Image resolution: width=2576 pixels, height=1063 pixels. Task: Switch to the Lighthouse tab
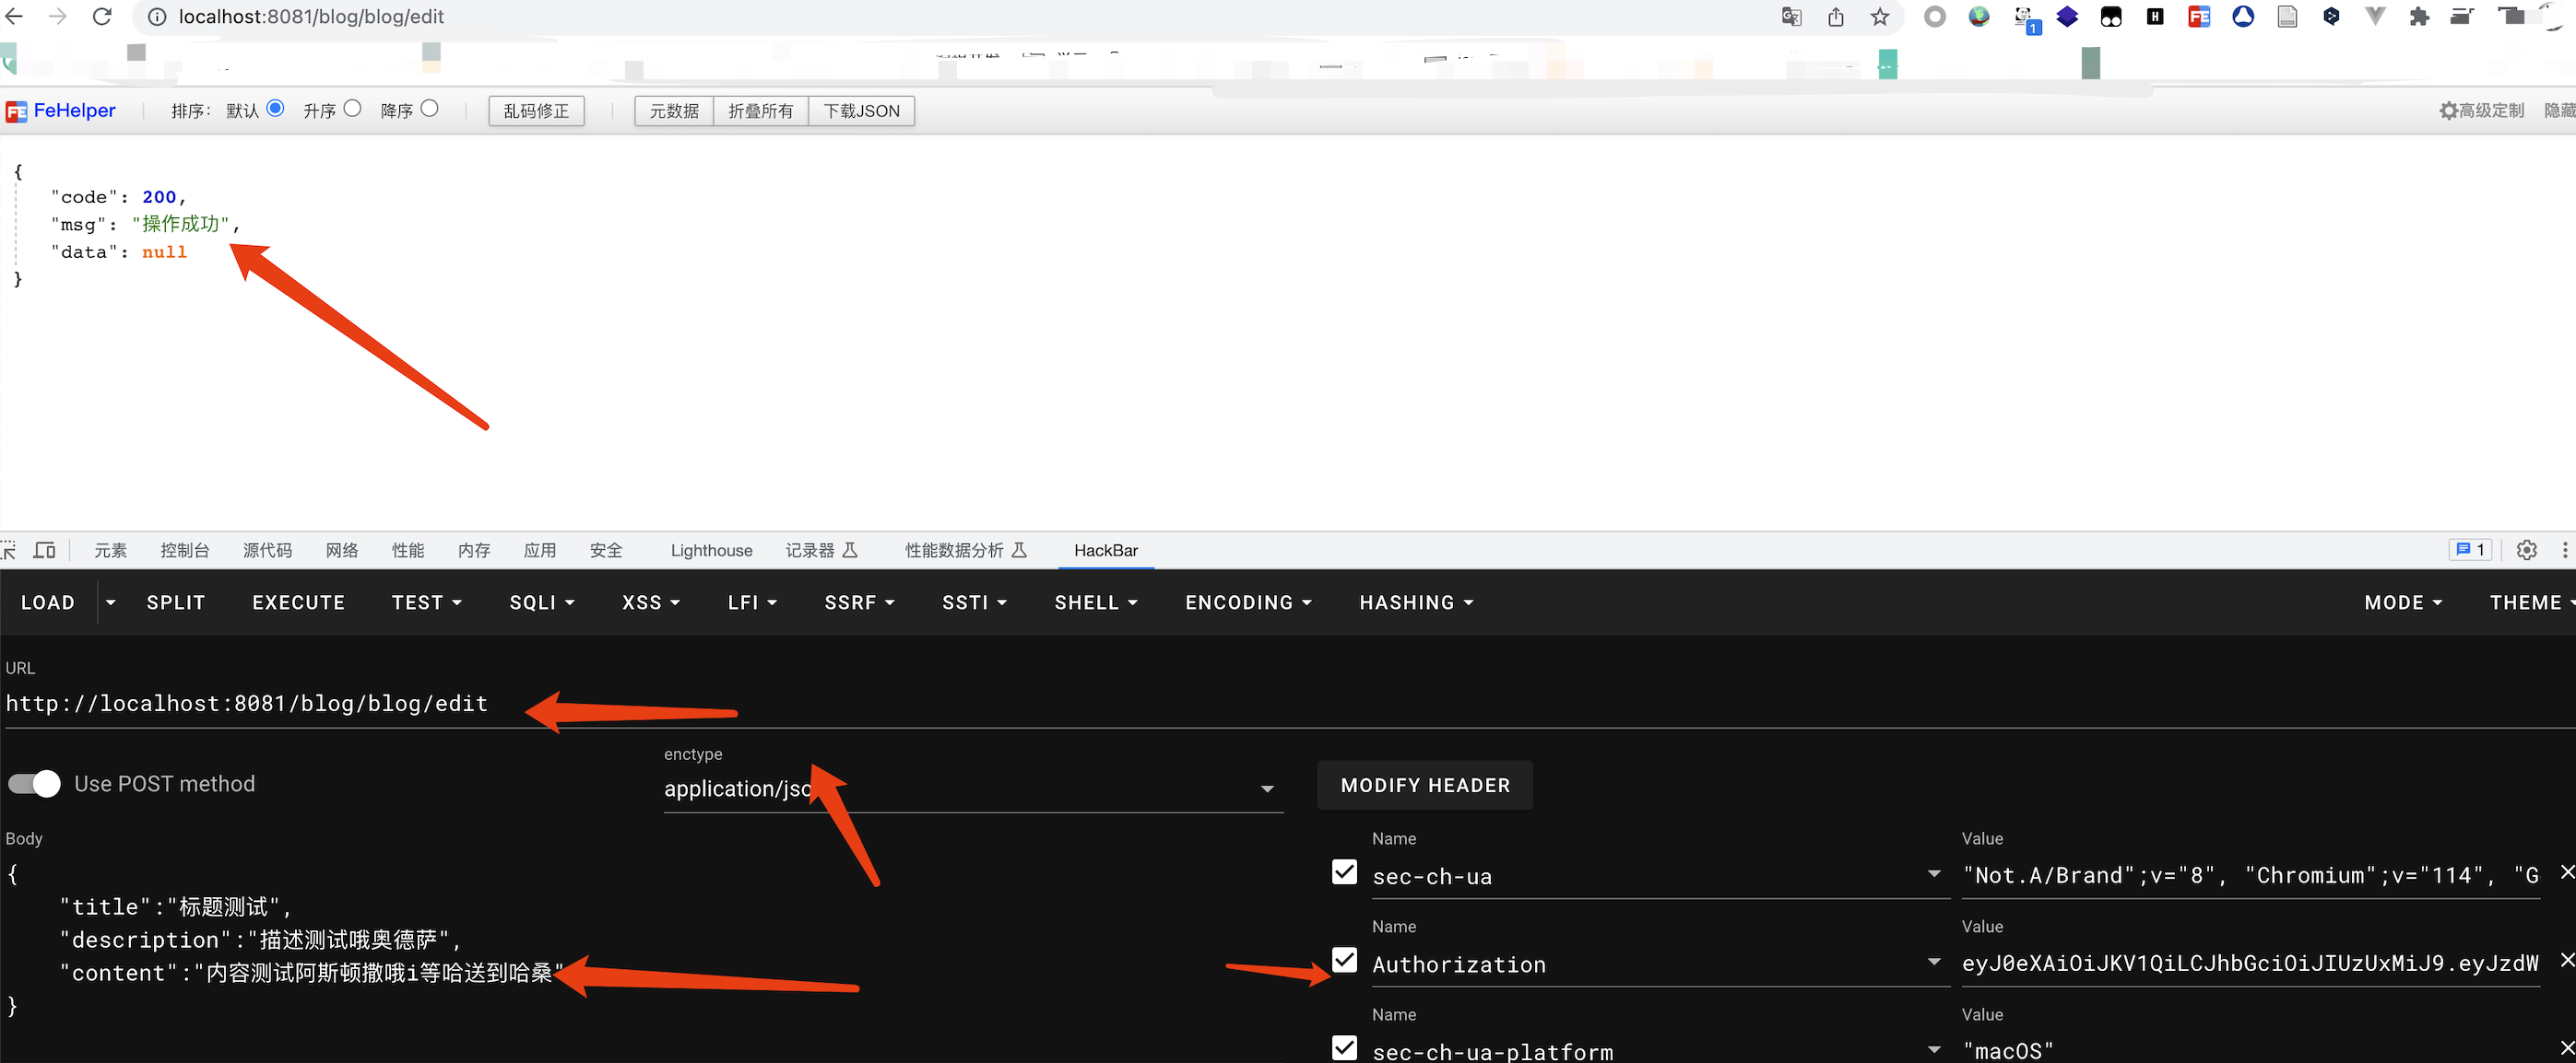[x=711, y=551]
